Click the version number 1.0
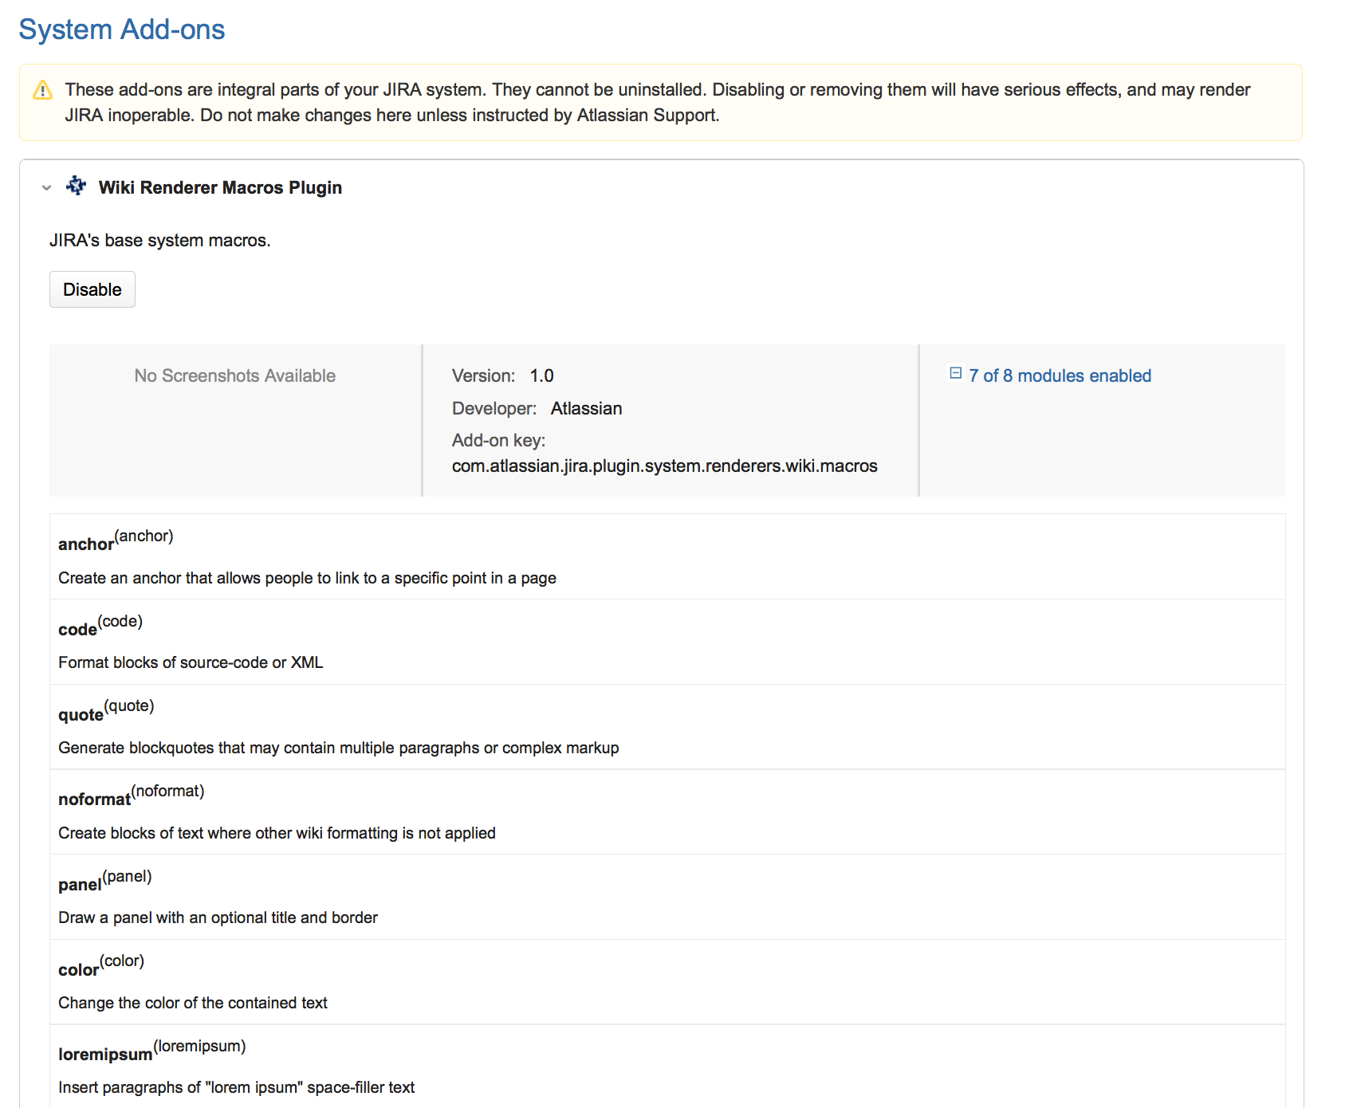The image size is (1349, 1108). (541, 375)
